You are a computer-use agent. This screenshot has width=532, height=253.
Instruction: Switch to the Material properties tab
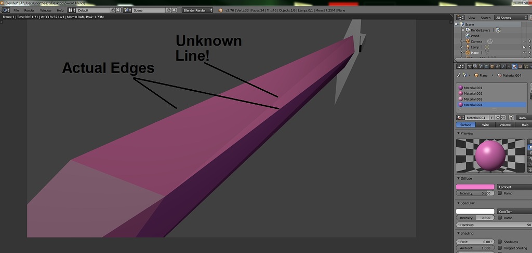[515, 66]
